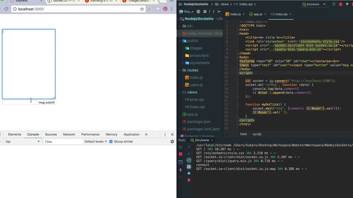
Task: Select the images folder in tree
Action: pos(196,48)
